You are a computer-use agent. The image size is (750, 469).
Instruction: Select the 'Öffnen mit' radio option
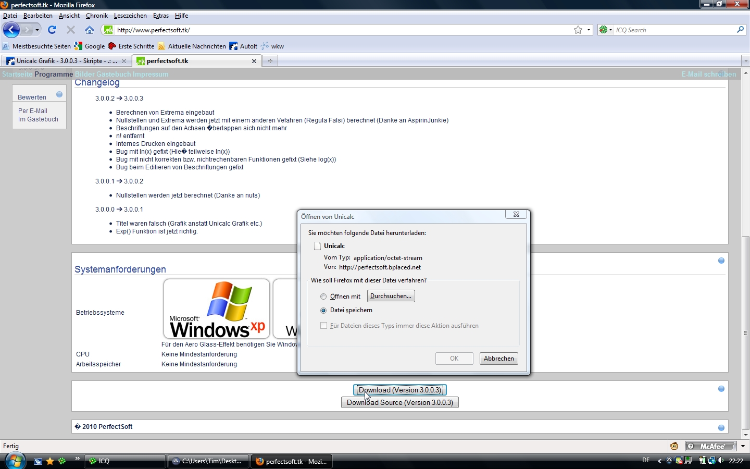pos(323,297)
